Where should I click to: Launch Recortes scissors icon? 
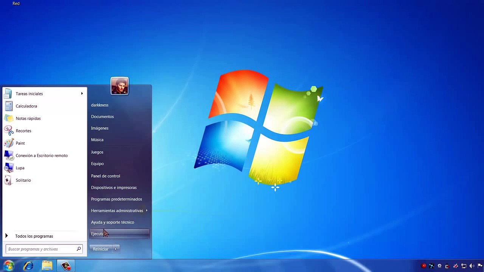pyautogui.click(x=9, y=131)
